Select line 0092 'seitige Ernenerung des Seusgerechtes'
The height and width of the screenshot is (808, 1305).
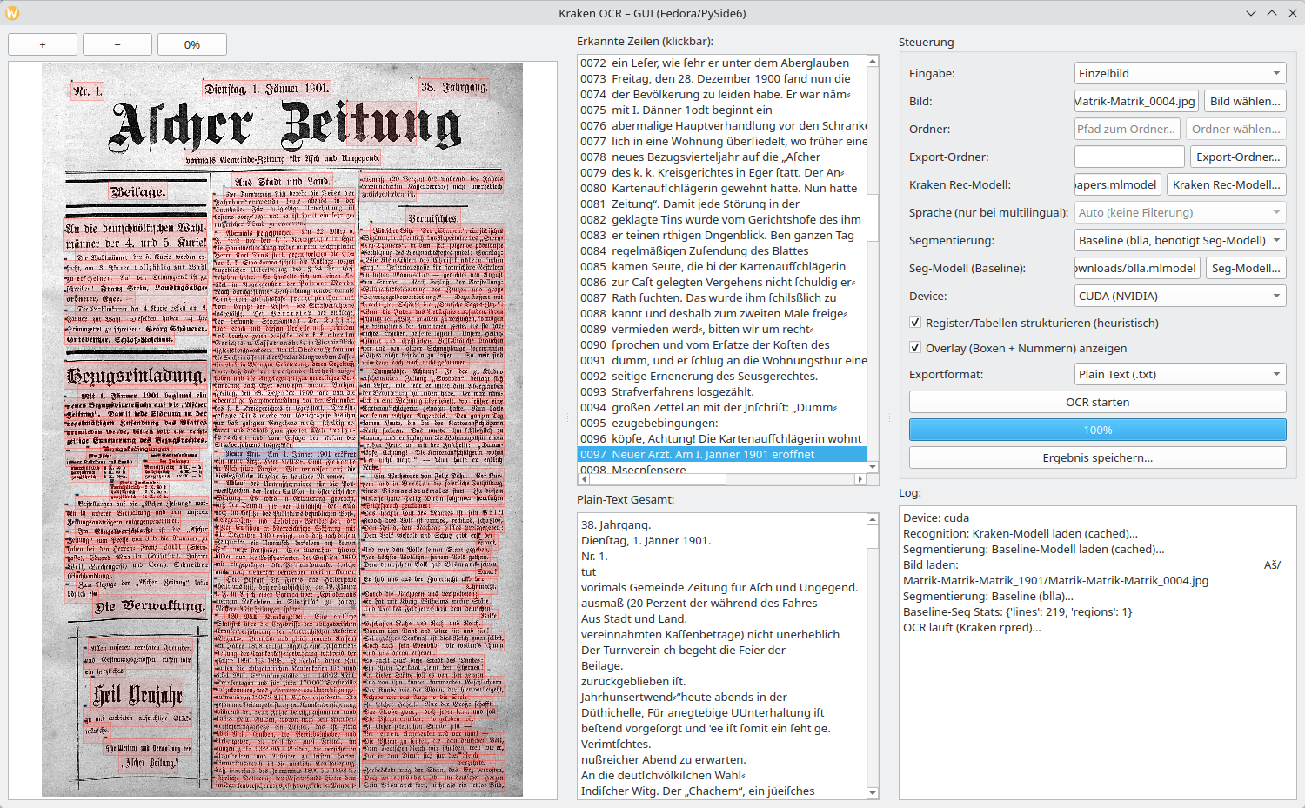pyautogui.click(x=722, y=376)
